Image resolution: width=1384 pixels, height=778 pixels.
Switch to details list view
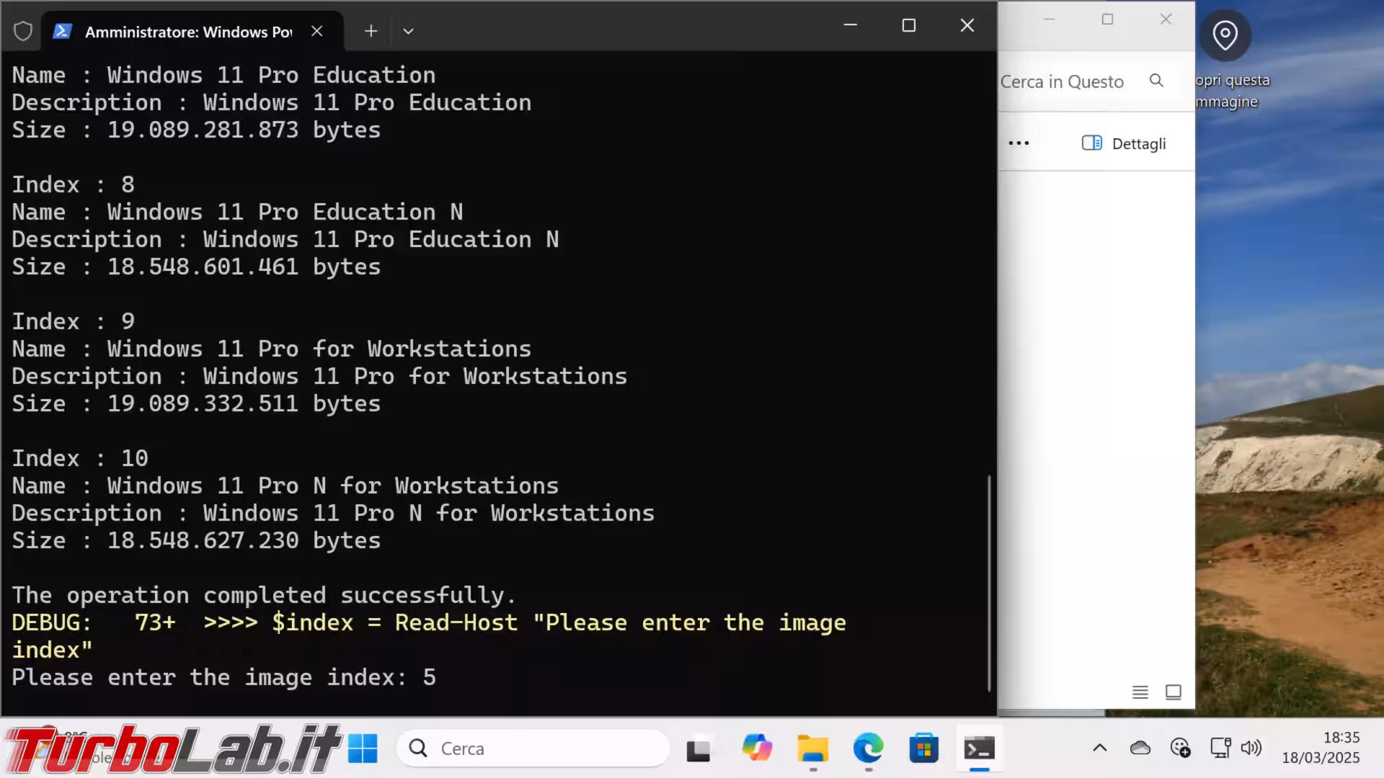coord(1140,692)
